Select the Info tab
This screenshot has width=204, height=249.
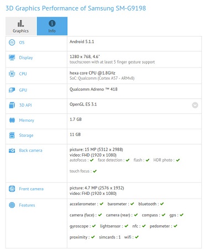tap(52, 26)
